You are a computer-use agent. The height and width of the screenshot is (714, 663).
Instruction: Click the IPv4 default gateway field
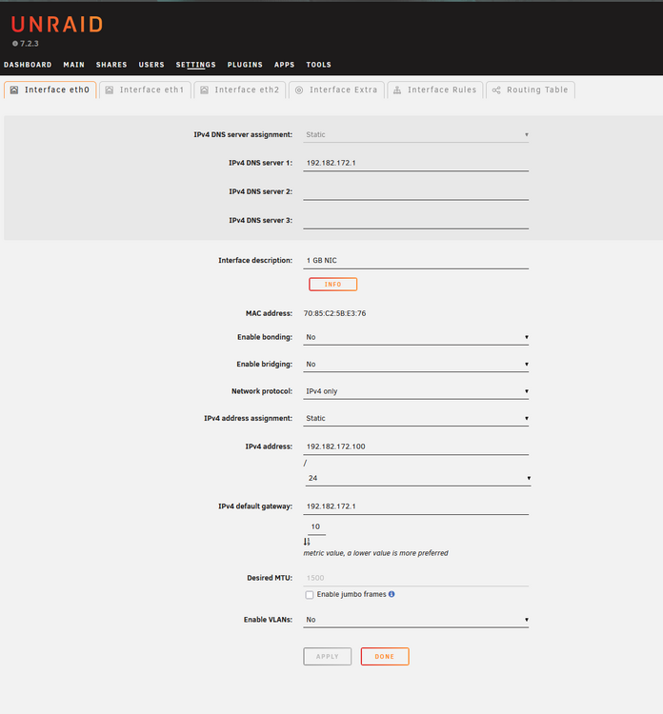click(x=415, y=506)
